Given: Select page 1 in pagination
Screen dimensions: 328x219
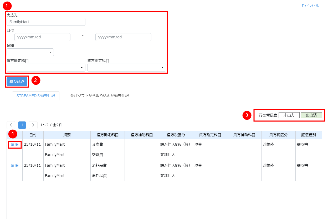Looking at the screenshot, I should click(22, 125).
